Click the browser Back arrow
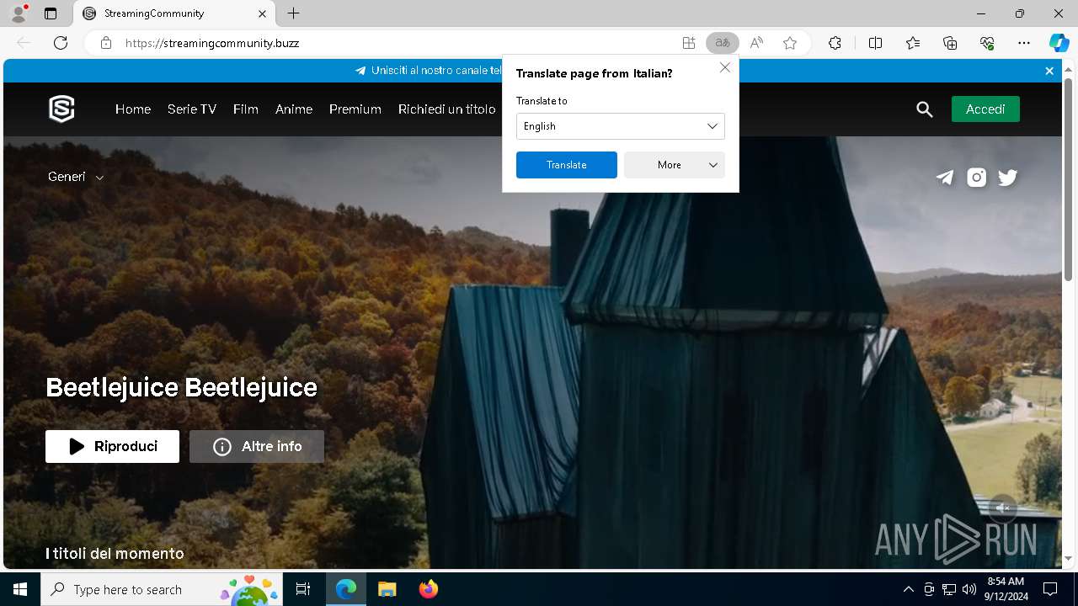The height and width of the screenshot is (606, 1078). (x=24, y=43)
